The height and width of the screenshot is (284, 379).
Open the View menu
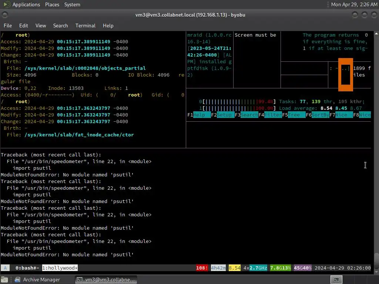coord(41,26)
